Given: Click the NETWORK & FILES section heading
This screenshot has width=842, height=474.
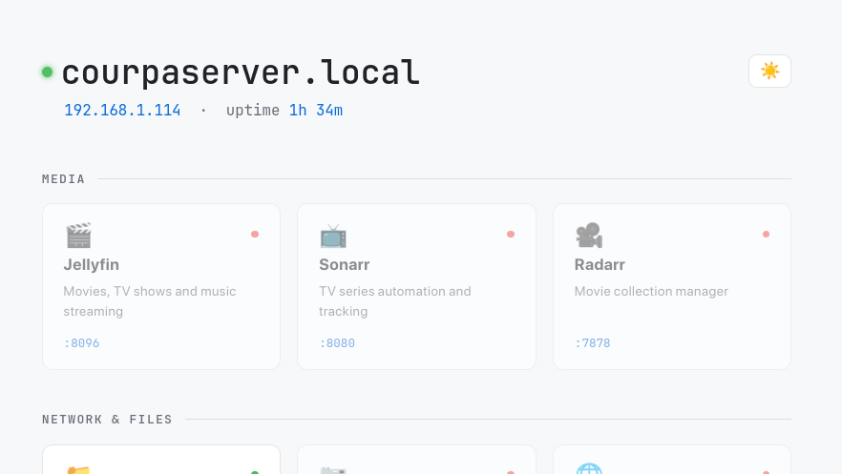Looking at the screenshot, I should coord(107,420).
